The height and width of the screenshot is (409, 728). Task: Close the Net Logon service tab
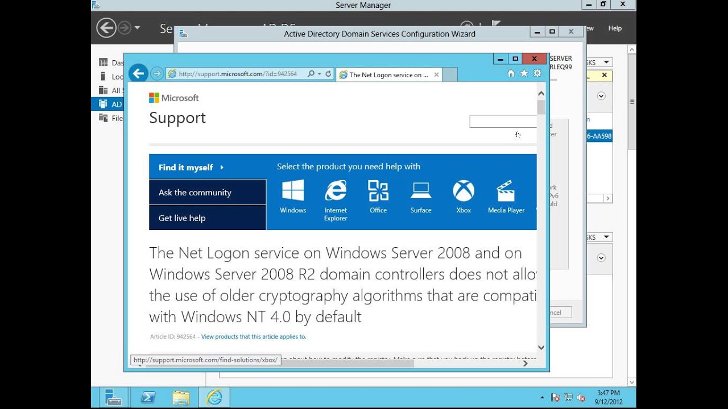[436, 74]
